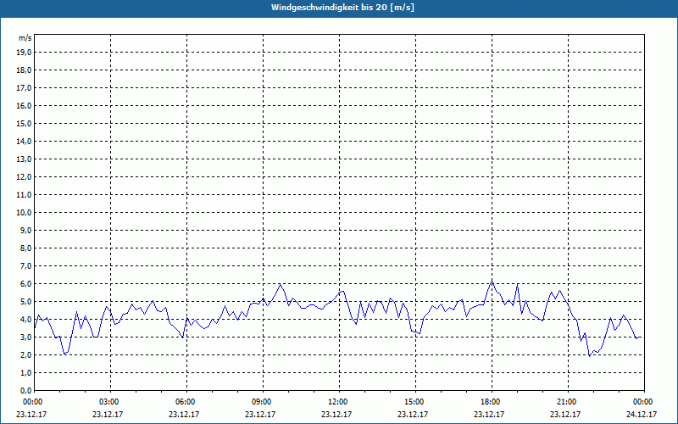Pick the '0,0' y-axis origin label
This screenshot has width=678, height=424.
click(26, 390)
